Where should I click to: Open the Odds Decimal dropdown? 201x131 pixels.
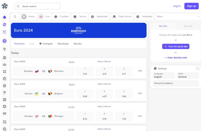pyautogui.click(x=188, y=75)
